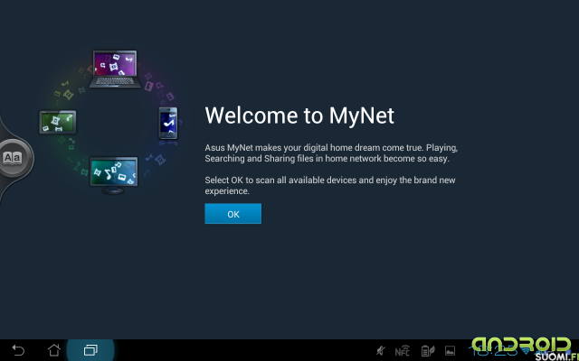Tap the muted sound status icon
This screenshot has width=579, height=361.
point(380,351)
